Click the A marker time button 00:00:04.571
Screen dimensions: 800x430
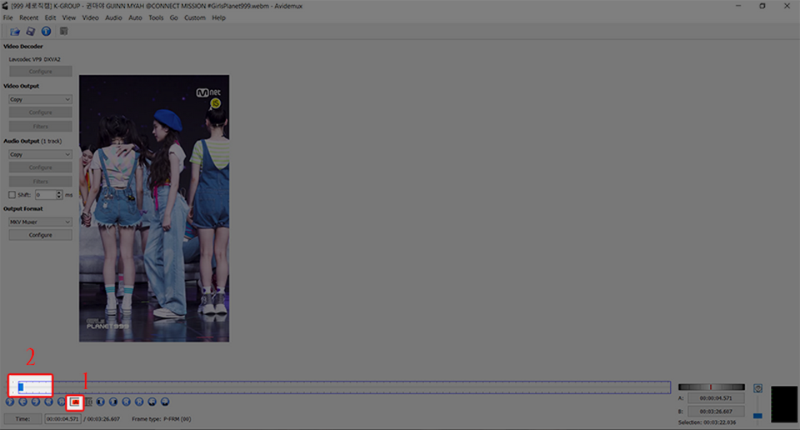pos(716,398)
